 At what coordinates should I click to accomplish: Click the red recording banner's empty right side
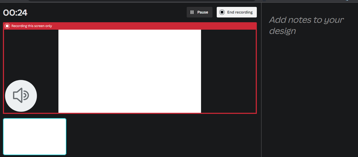point(159,26)
